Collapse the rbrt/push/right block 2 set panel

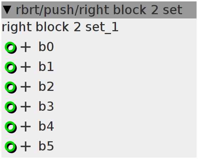pyautogui.click(x=7, y=10)
